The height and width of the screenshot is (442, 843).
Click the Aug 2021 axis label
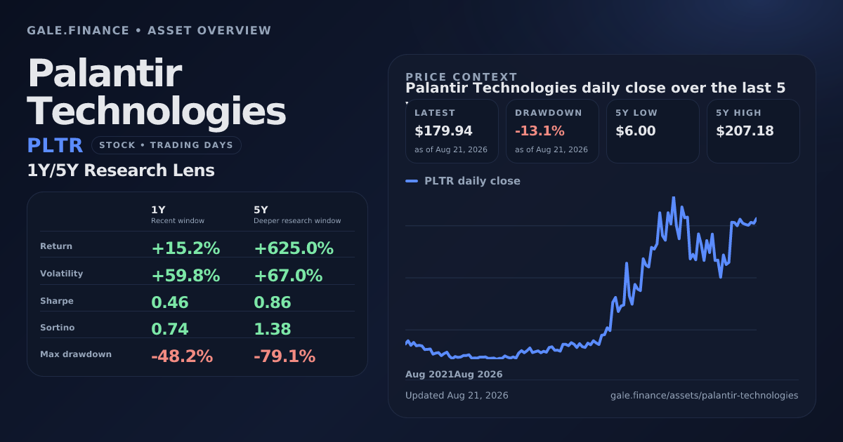[x=429, y=374]
